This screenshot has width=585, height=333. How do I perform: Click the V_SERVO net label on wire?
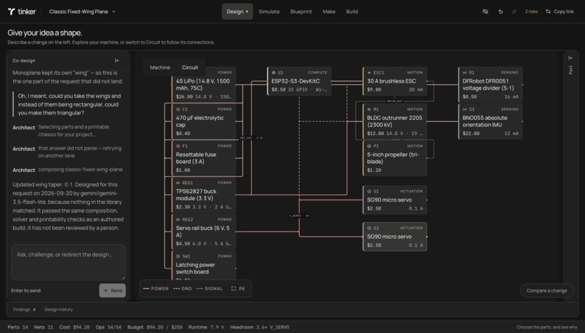click(299, 215)
